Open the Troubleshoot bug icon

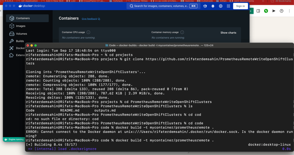pos(213,6)
